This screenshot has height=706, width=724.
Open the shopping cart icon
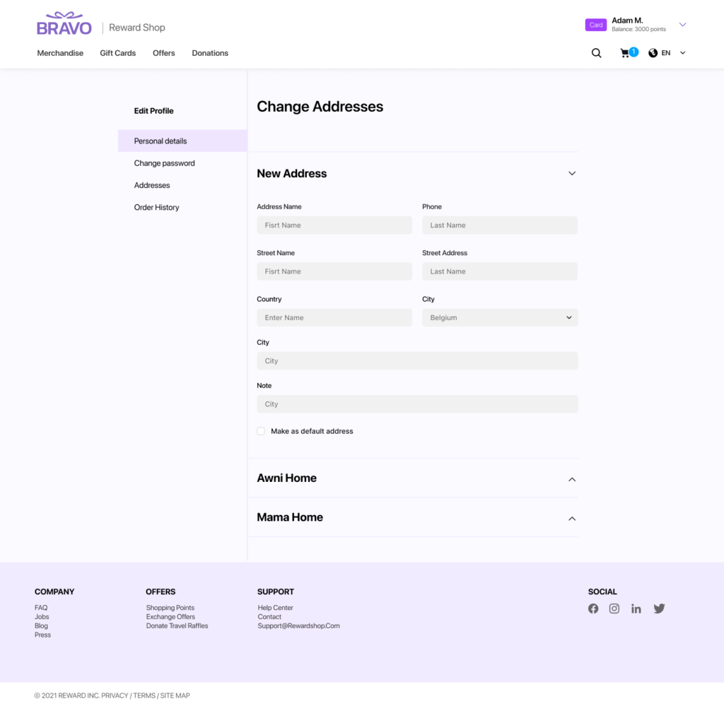tap(625, 53)
